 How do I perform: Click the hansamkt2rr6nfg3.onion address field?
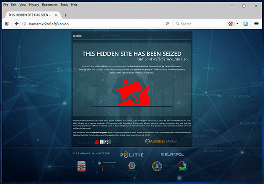[x=95, y=24]
